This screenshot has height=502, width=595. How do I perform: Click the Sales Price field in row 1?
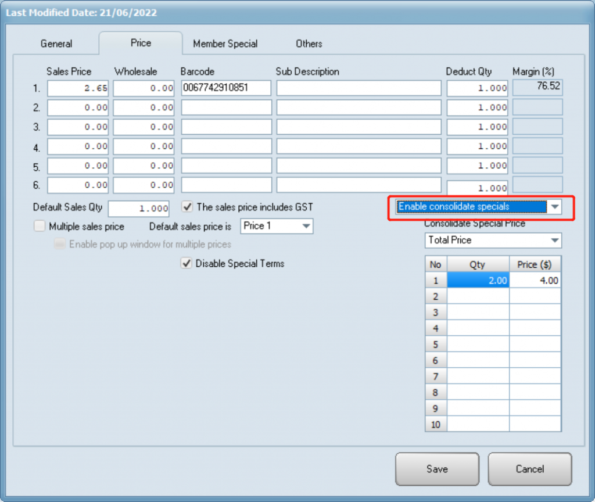pos(78,88)
